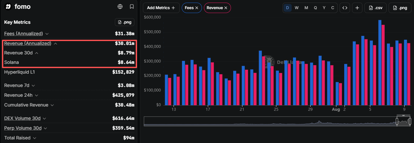The width and height of the screenshot is (414, 143).
Task: Click the globe website icon next to fomo
Action: tap(120, 7)
